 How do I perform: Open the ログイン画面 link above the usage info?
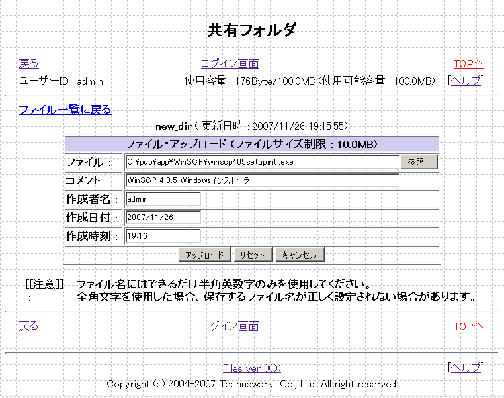coord(230,64)
